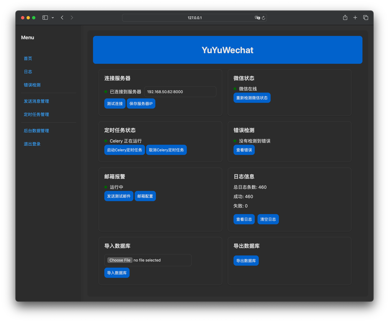Show the tab overview icon
The width and height of the screenshot is (389, 322).
(366, 18)
